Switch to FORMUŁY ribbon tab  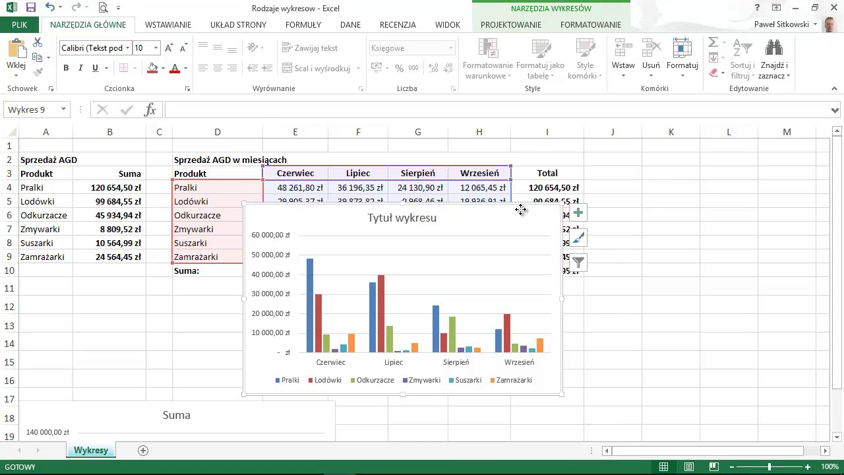[x=303, y=25]
